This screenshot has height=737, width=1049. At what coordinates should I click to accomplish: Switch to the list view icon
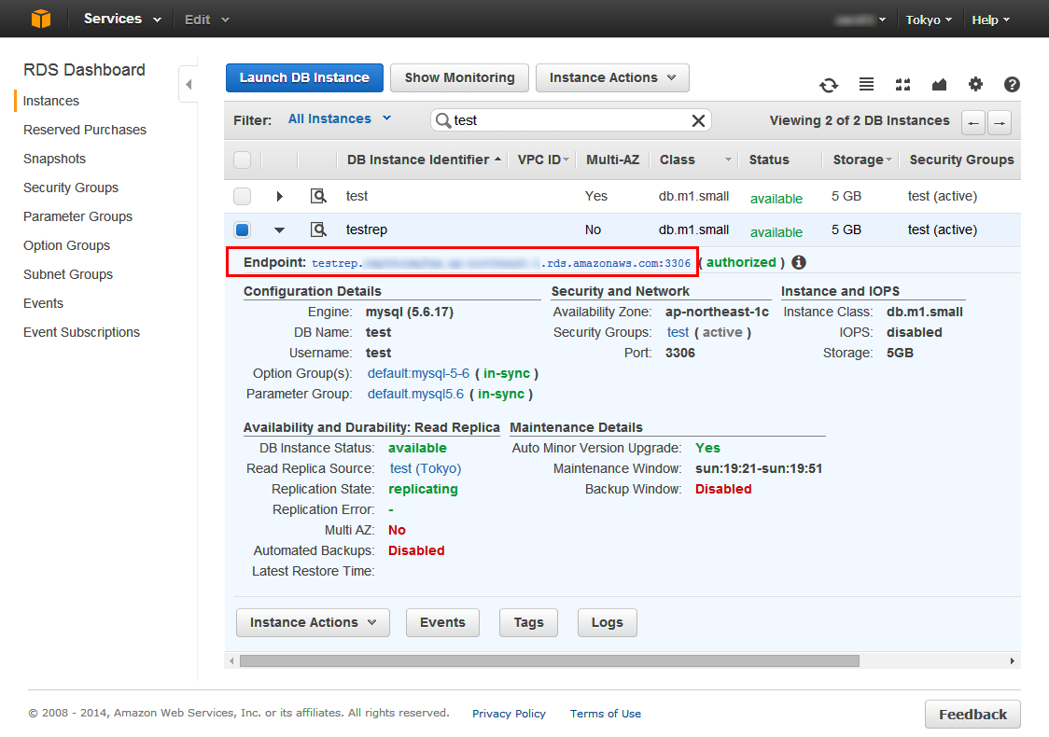866,84
